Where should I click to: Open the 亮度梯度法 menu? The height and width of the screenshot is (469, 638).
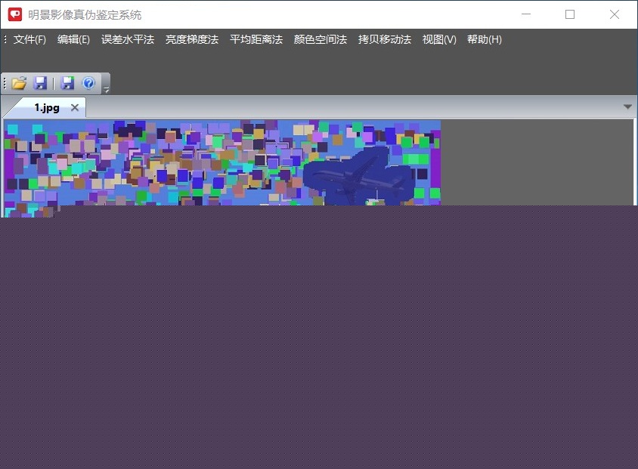(192, 39)
